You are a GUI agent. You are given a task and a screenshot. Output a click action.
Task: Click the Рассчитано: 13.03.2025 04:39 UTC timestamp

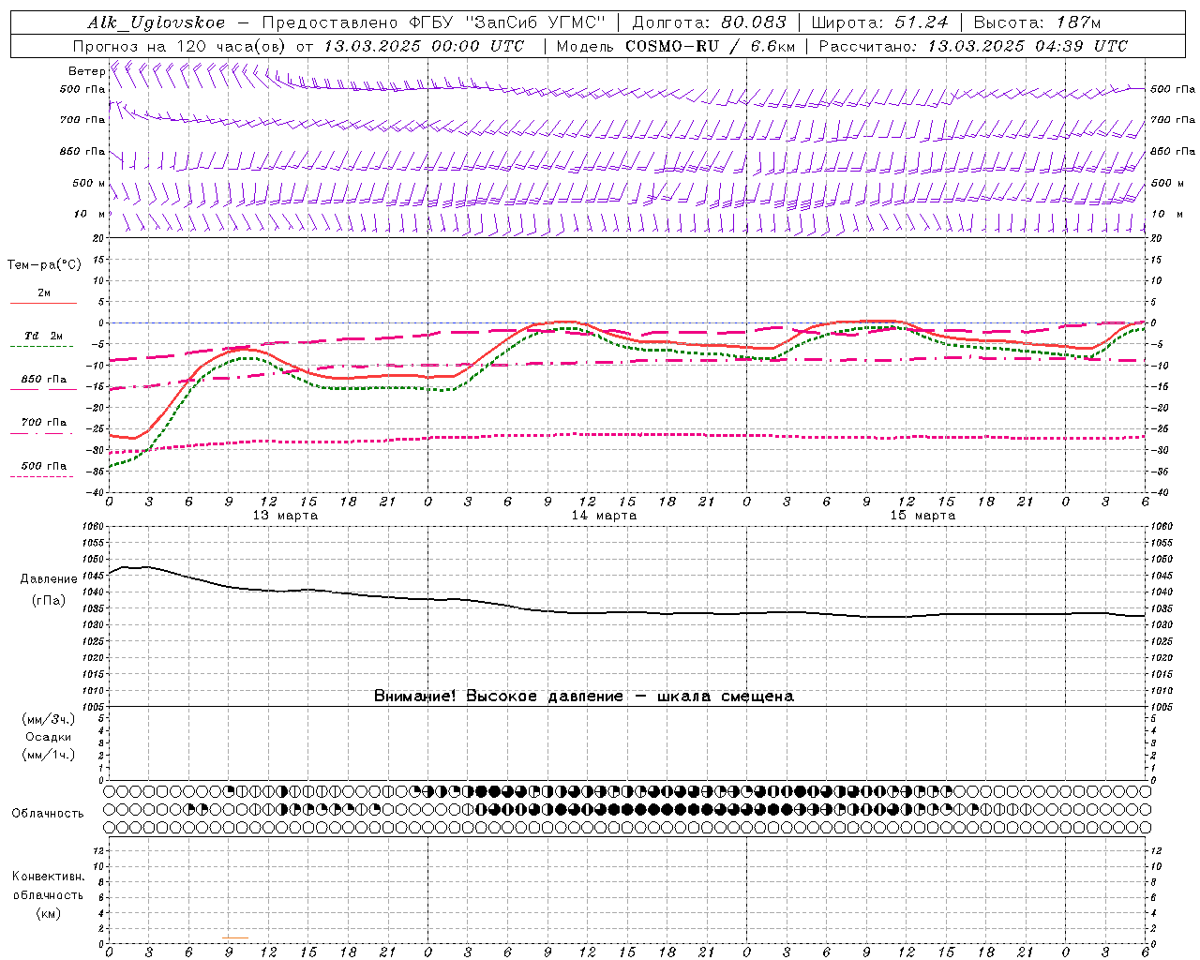click(x=973, y=46)
